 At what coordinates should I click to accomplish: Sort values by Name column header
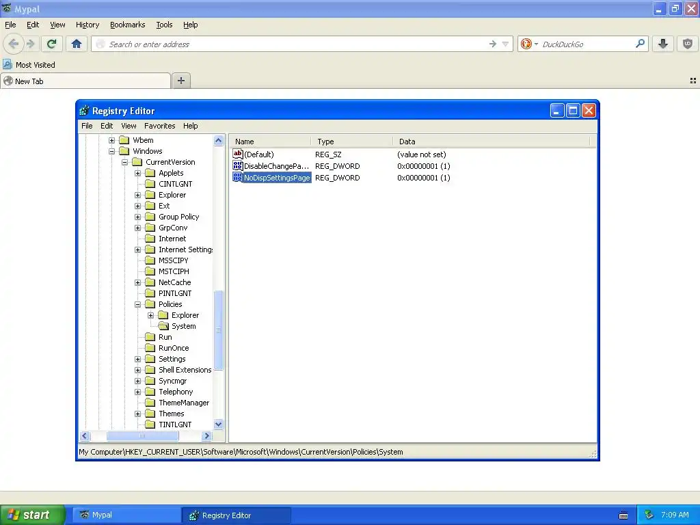pos(270,142)
